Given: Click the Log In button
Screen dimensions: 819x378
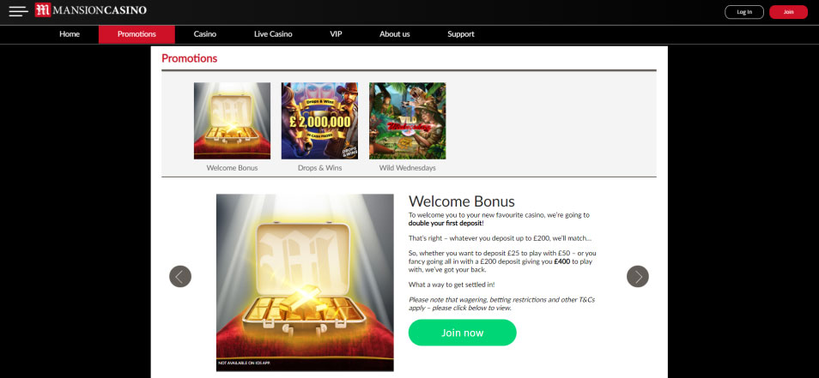Looking at the screenshot, I should click(x=744, y=12).
